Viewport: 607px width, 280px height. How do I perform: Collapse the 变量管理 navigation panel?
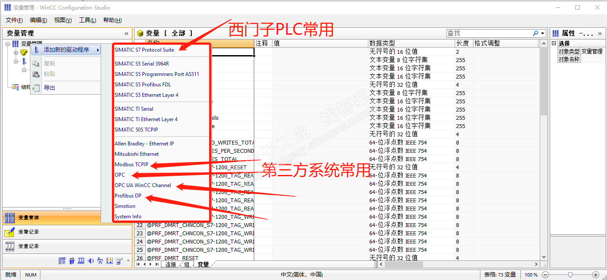[126, 33]
